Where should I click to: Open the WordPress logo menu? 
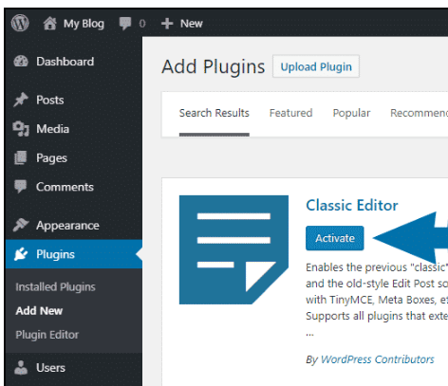click(20, 23)
